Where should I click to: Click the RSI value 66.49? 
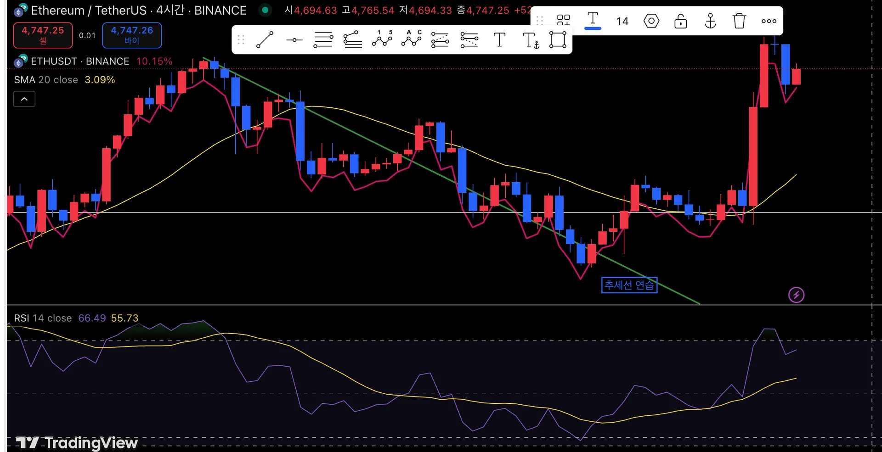[x=92, y=318]
